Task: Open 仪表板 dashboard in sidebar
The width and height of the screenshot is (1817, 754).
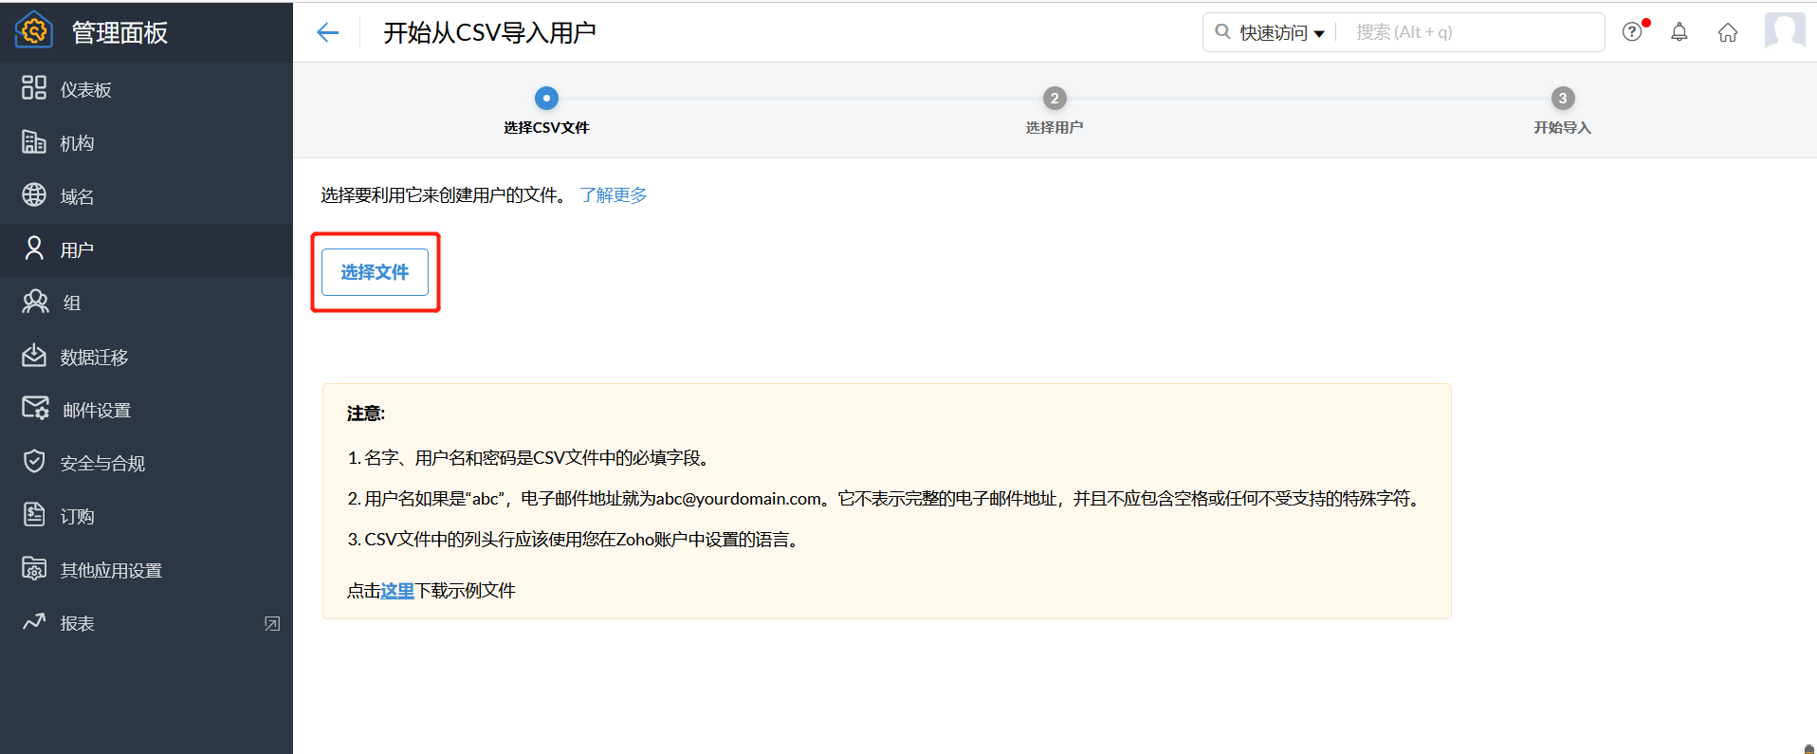Action: (x=85, y=90)
